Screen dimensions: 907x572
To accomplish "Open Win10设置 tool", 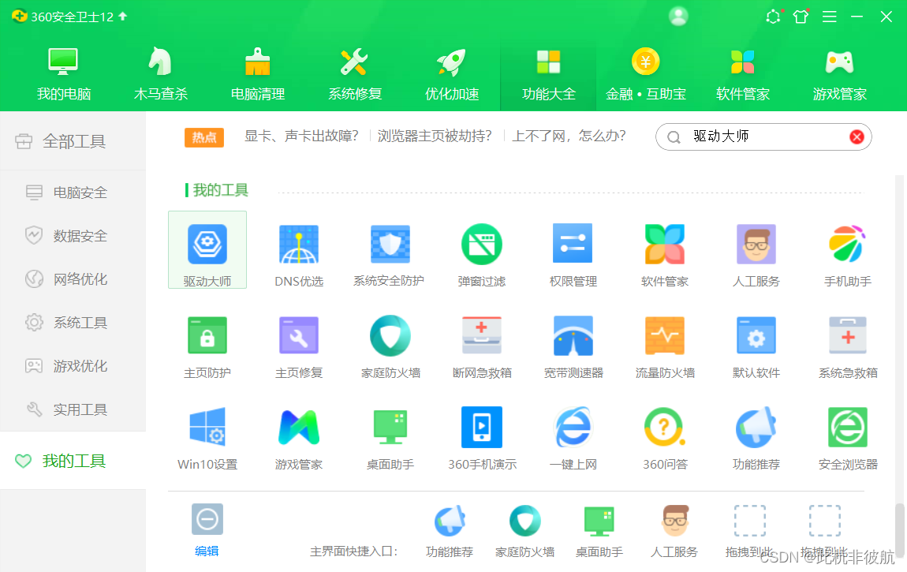I will [207, 439].
